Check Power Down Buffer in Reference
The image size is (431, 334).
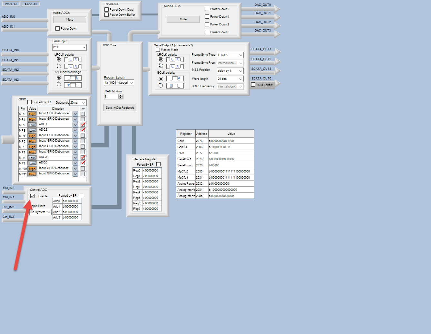[x=106, y=15]
